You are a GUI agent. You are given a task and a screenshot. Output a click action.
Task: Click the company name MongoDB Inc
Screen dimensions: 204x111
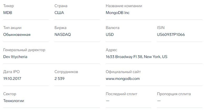point(118,13)
